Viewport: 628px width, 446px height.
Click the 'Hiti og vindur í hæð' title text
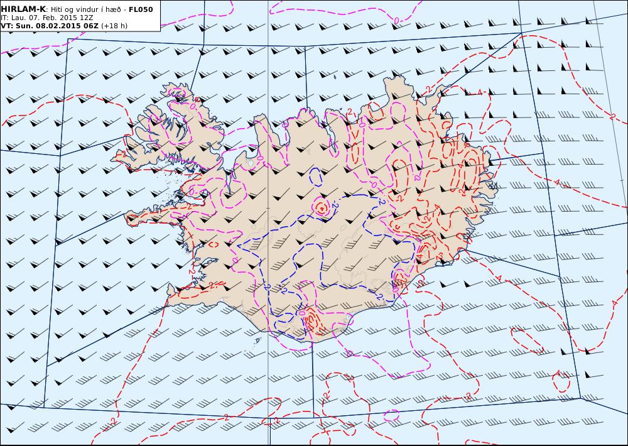pyautogui.click(x=87, y=9)
